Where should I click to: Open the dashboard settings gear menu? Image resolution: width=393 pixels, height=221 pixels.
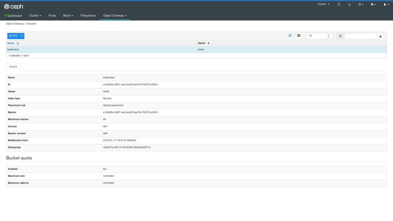[x=373, y=5]
